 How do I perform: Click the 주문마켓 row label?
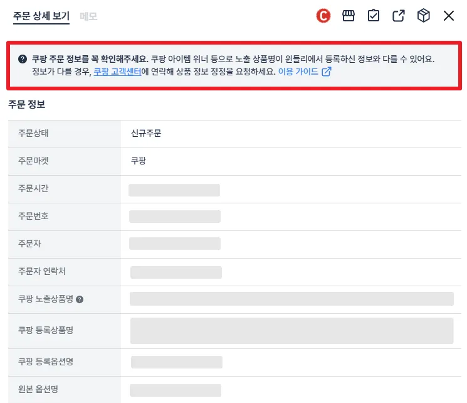click(33, 161)
